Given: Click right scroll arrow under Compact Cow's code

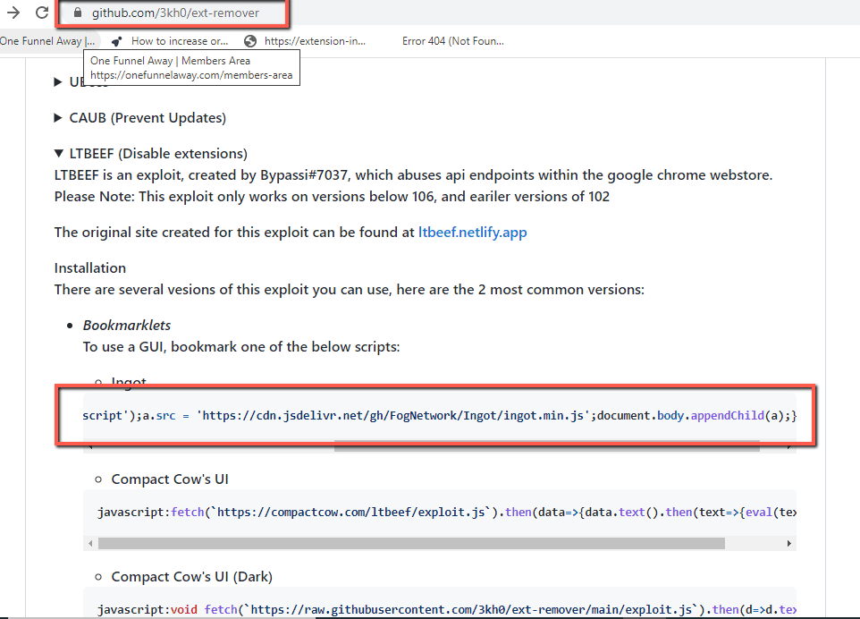Looking at the screenshot, I should 788,543.
